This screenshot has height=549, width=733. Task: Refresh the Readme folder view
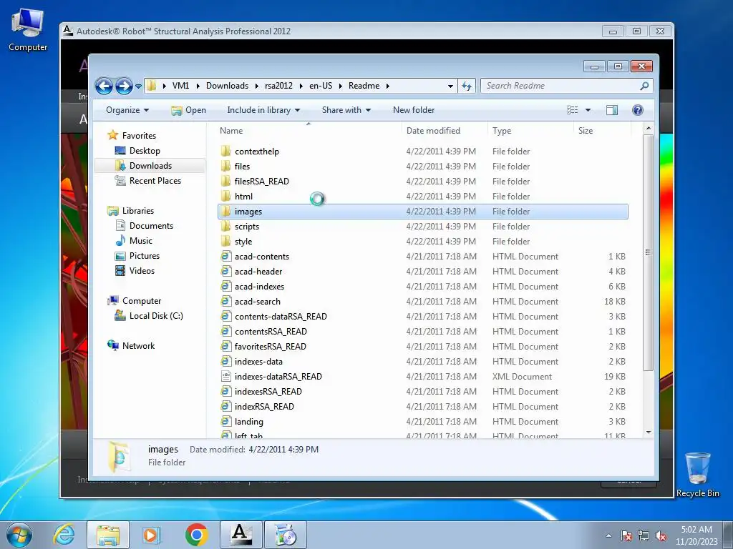coord(467,86)
